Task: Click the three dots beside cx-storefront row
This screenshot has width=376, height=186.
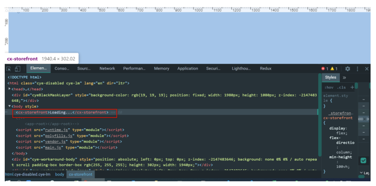Action: tap(6, 112)
